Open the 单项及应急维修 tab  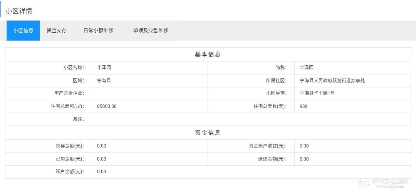click(x=151, y=30)
